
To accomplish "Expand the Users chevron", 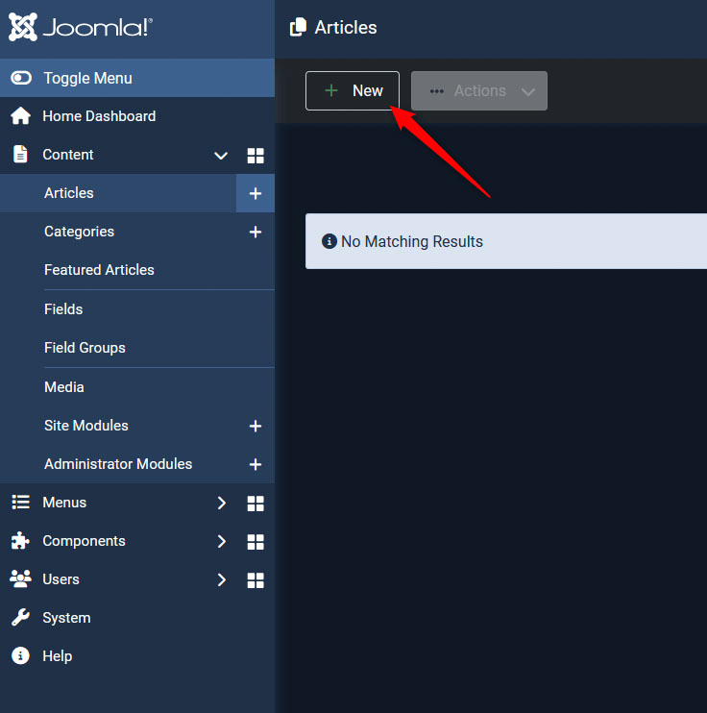I will pos(222,579).
